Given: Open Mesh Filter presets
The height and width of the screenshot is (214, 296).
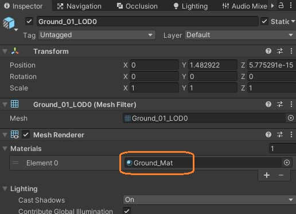Looking at the screenshot, I should click(x=280, y=104).
